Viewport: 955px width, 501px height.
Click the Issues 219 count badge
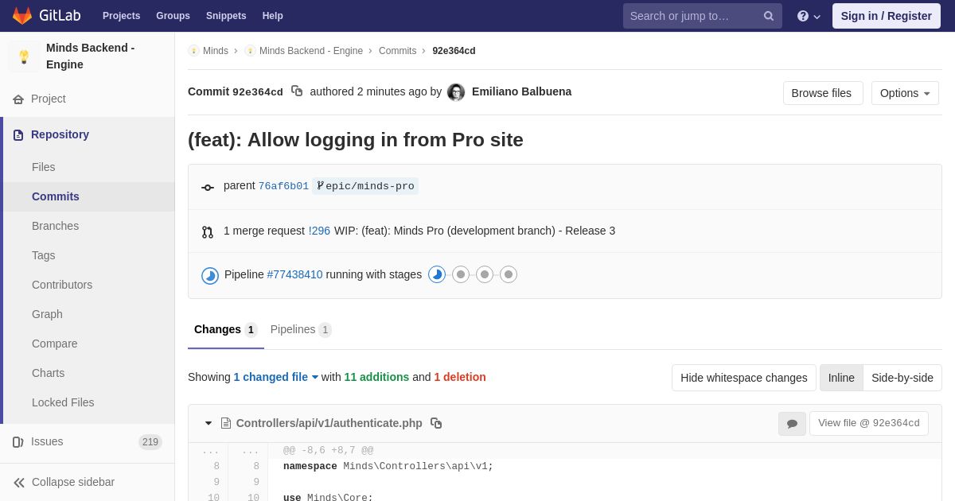click(150, 442)
